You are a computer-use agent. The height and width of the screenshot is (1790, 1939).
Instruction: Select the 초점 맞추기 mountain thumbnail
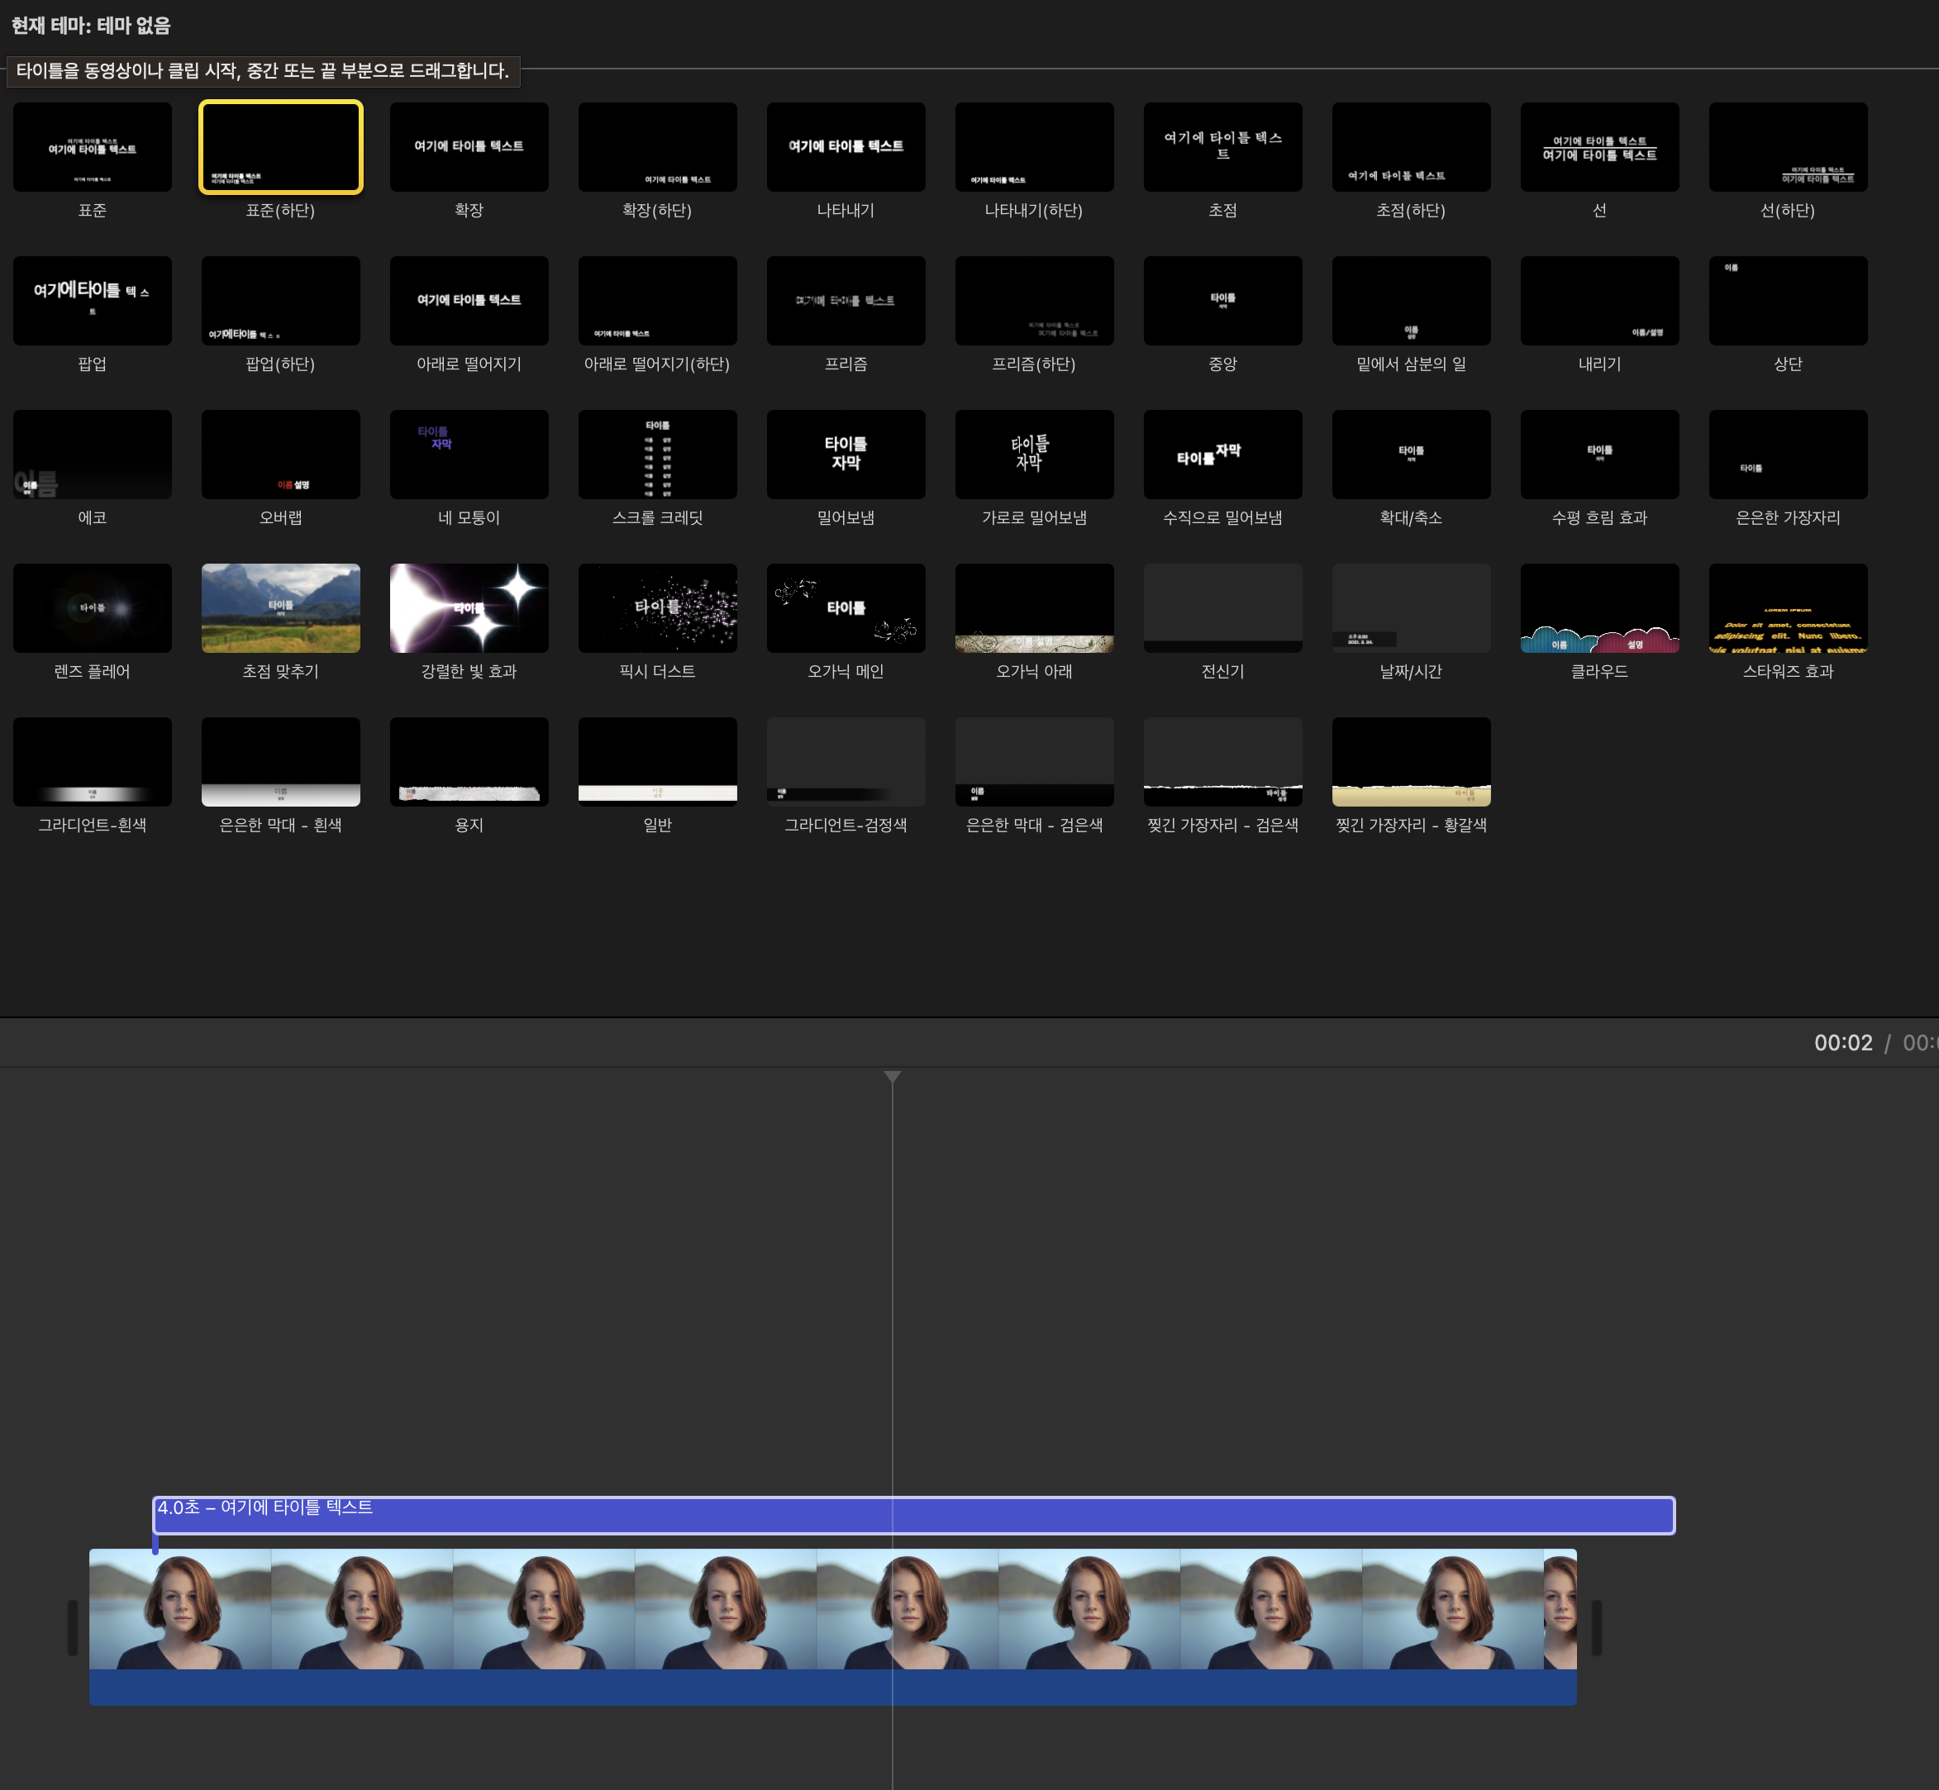click(x=281, y=608)
